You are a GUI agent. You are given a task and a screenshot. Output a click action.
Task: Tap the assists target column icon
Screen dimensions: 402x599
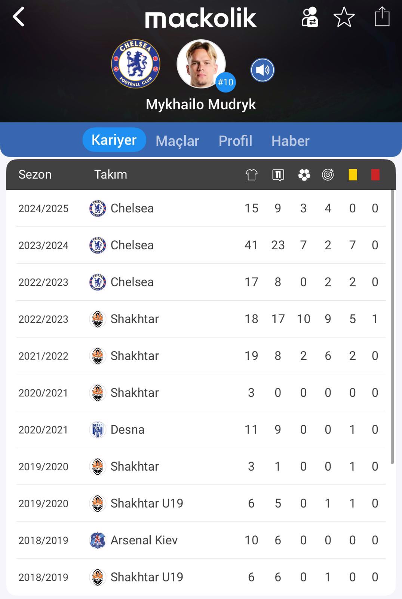pyautogui.click(x=328, y=174)
